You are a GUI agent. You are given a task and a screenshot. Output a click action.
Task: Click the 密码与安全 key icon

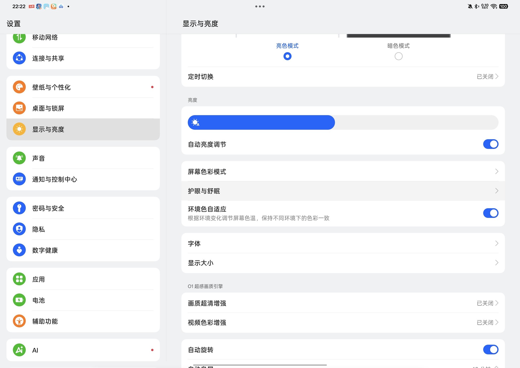tap(19, 208)
